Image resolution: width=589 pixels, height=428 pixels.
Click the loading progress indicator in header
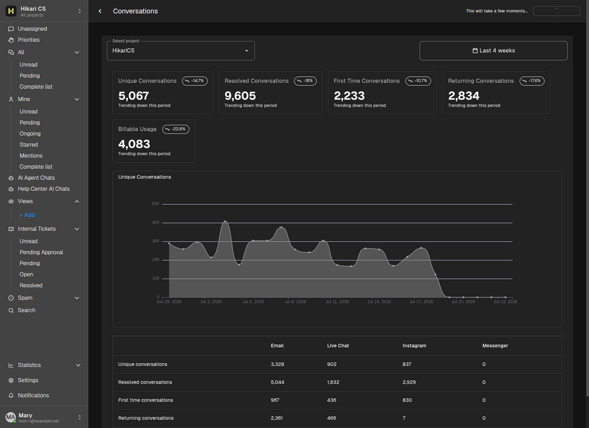point(557,11)
